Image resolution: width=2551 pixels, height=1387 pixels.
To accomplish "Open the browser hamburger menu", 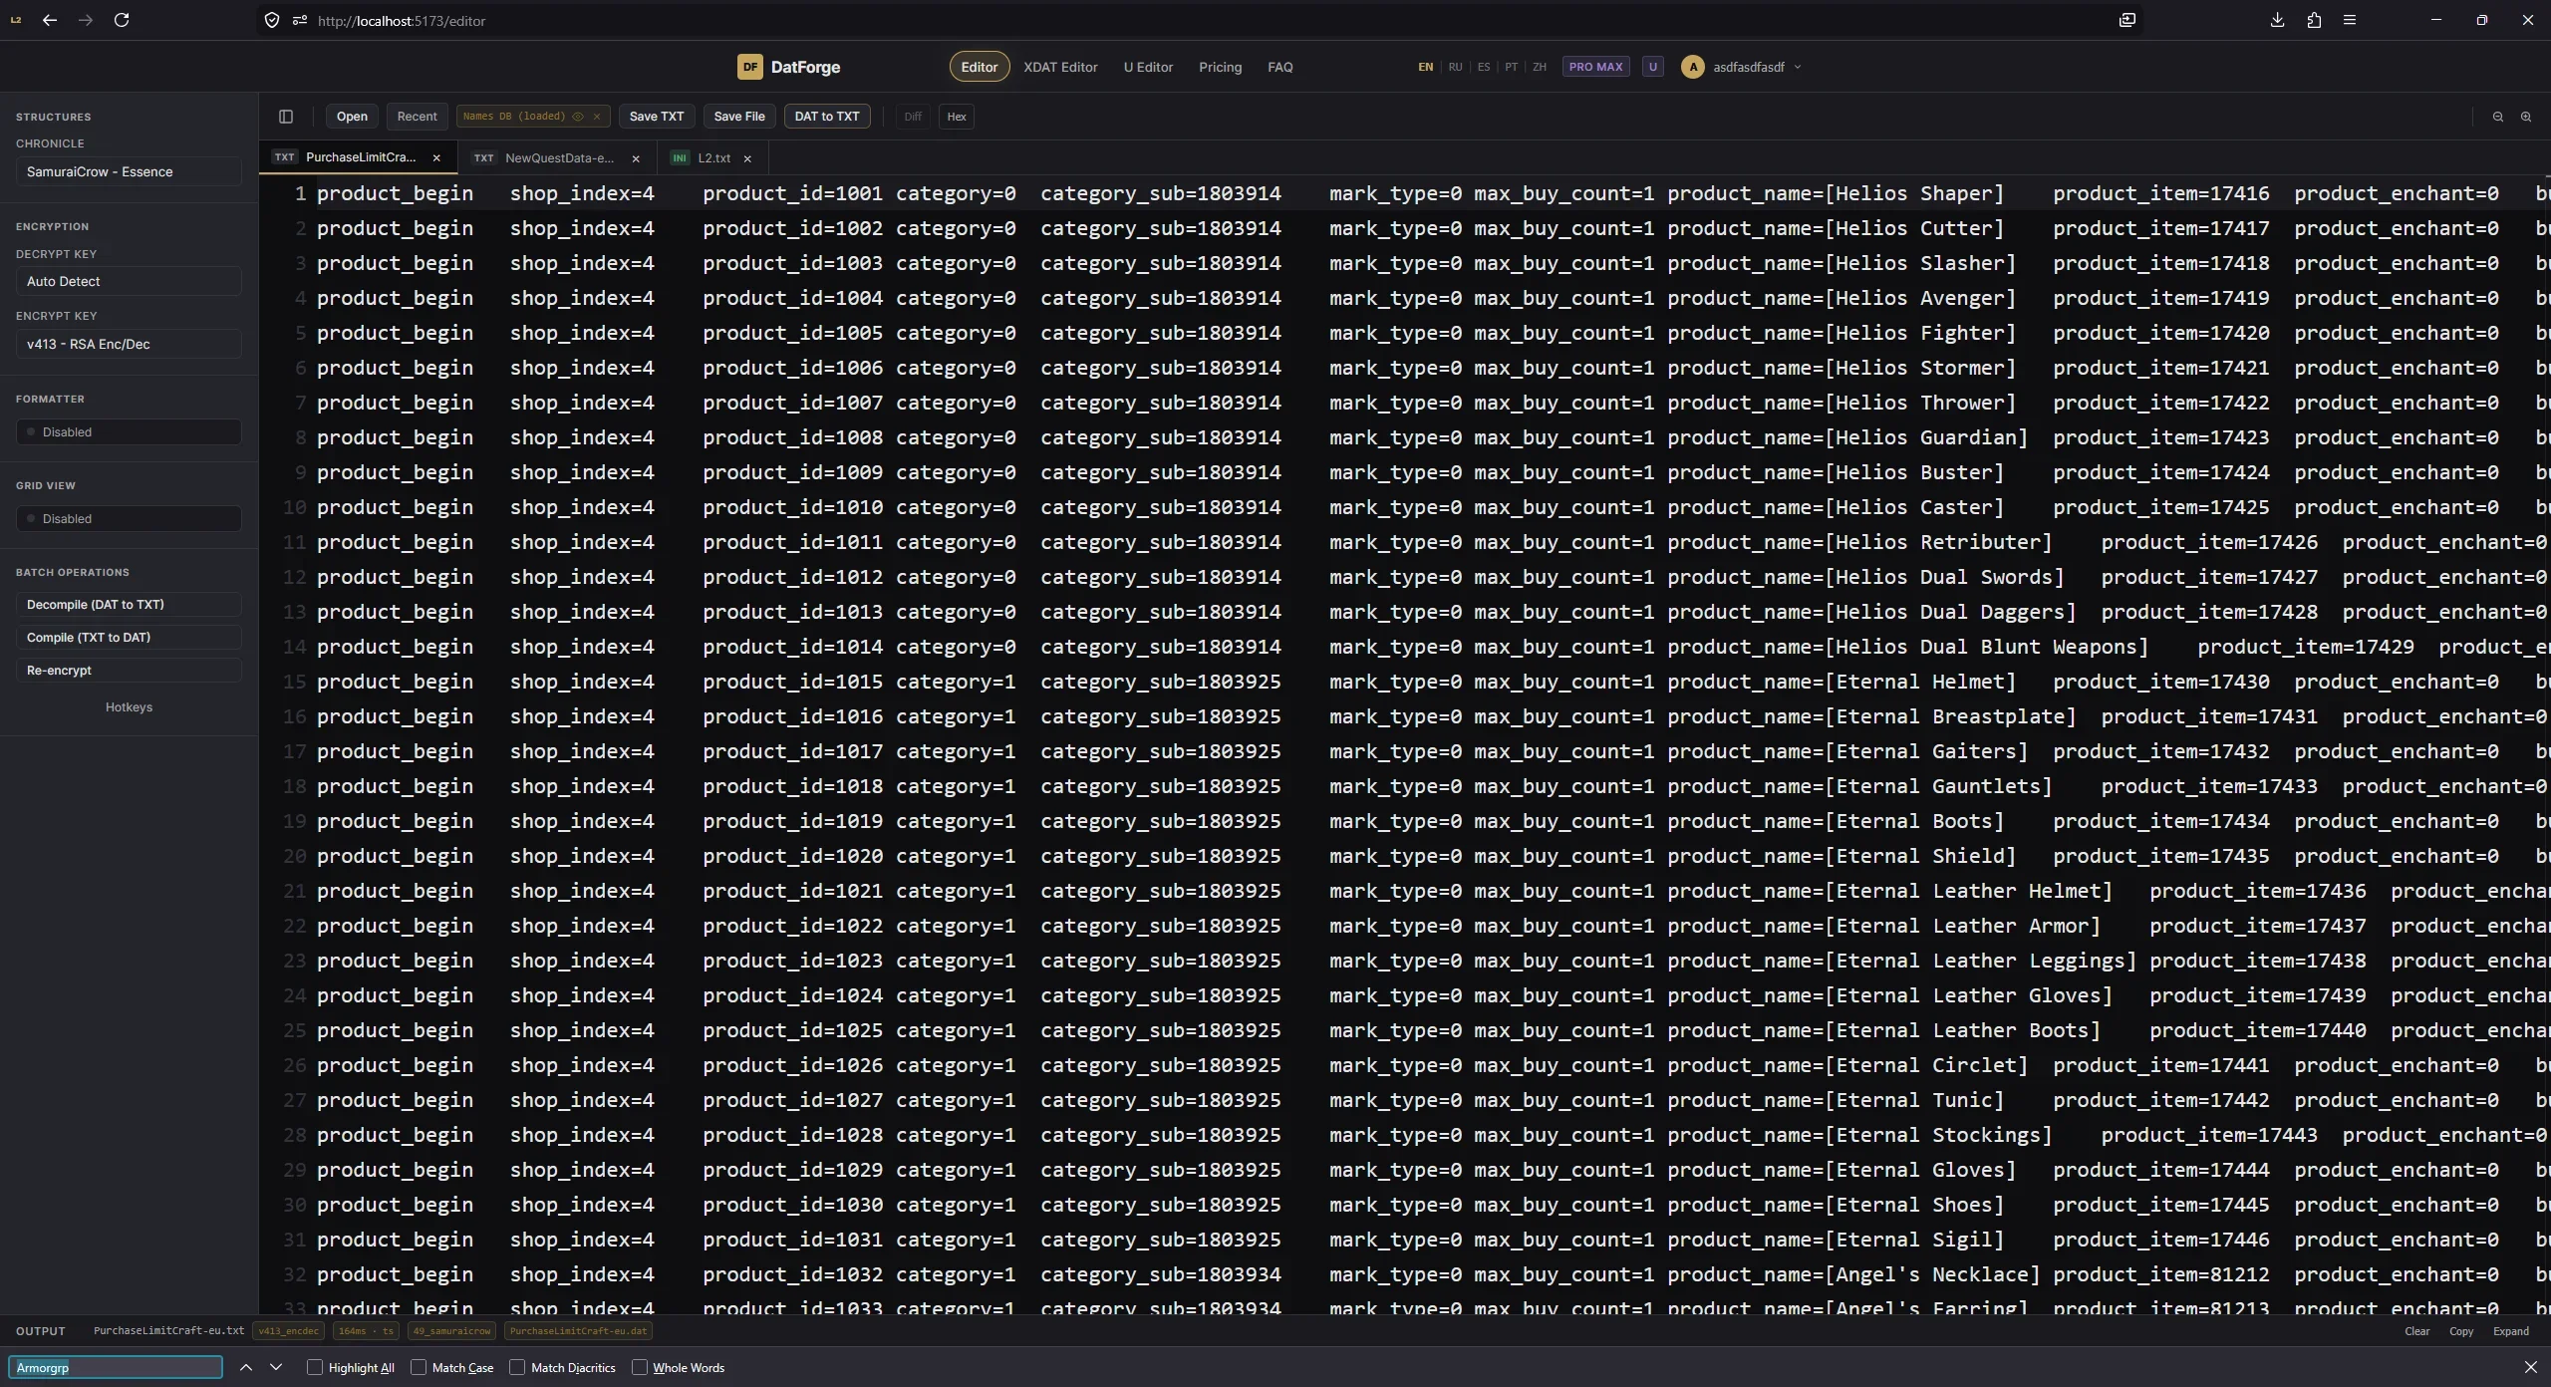I will (2350, 20).
